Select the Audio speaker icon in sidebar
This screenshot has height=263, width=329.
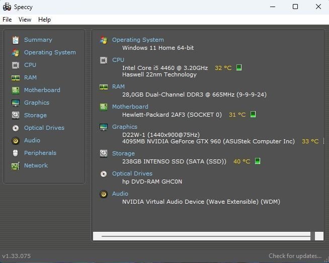(x=15, y=140)
